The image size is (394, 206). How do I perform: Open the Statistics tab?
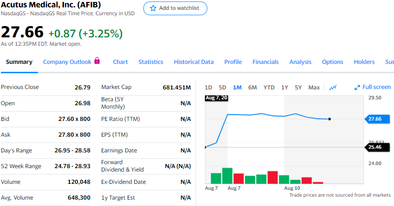tap(151, 62)
